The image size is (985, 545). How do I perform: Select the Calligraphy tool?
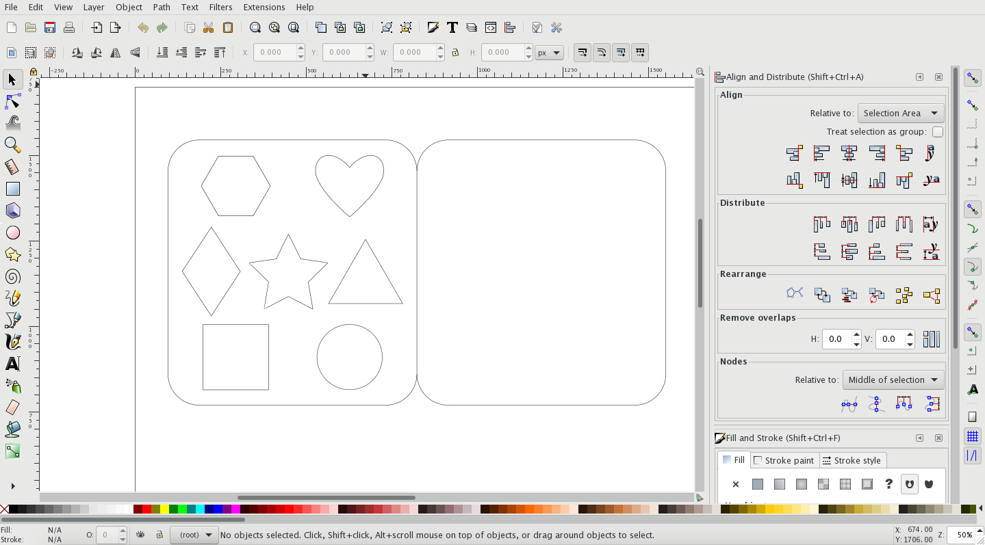(12, 342)
